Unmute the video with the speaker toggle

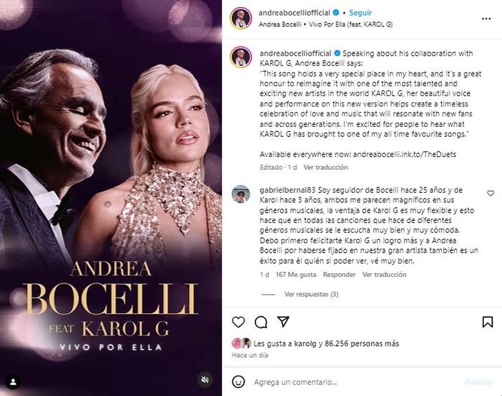pyautogui.click(x=204, y=380)
